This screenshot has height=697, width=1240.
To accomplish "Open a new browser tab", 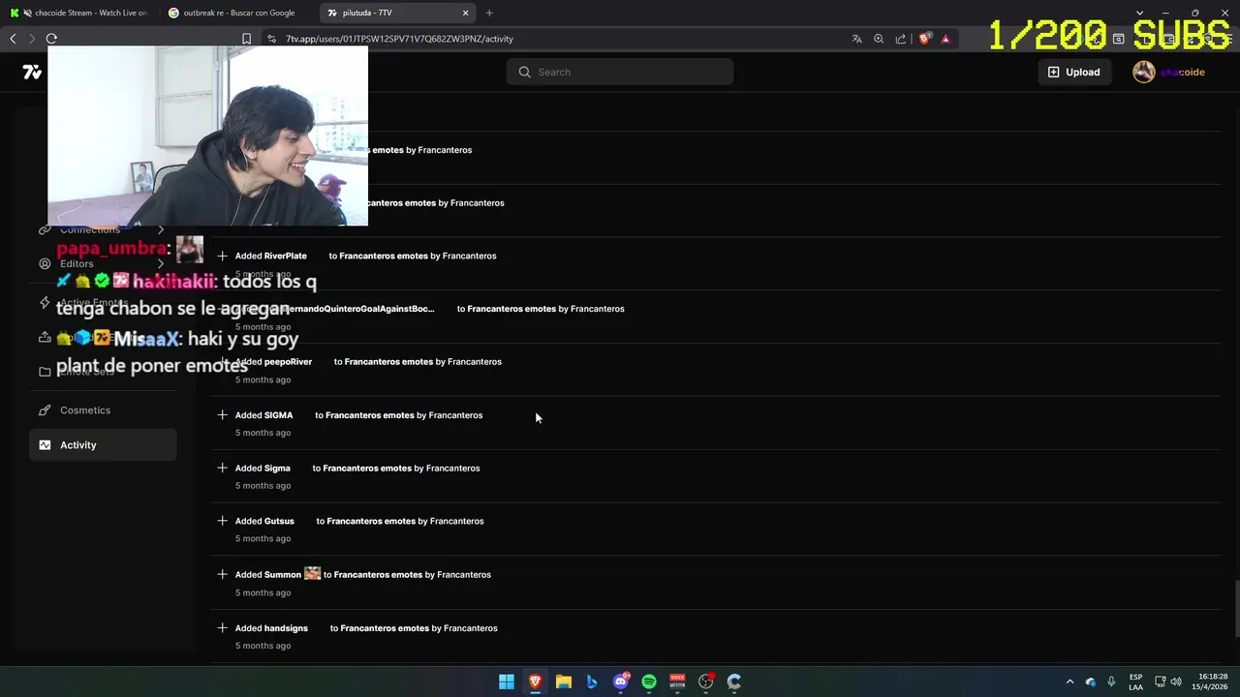I will (x=489, y=13).
